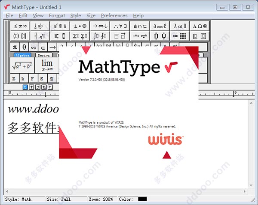The image size is (258, 205).
Task: Open the fence templates palette (parentheses, brackets)
Action: (20, 36)
